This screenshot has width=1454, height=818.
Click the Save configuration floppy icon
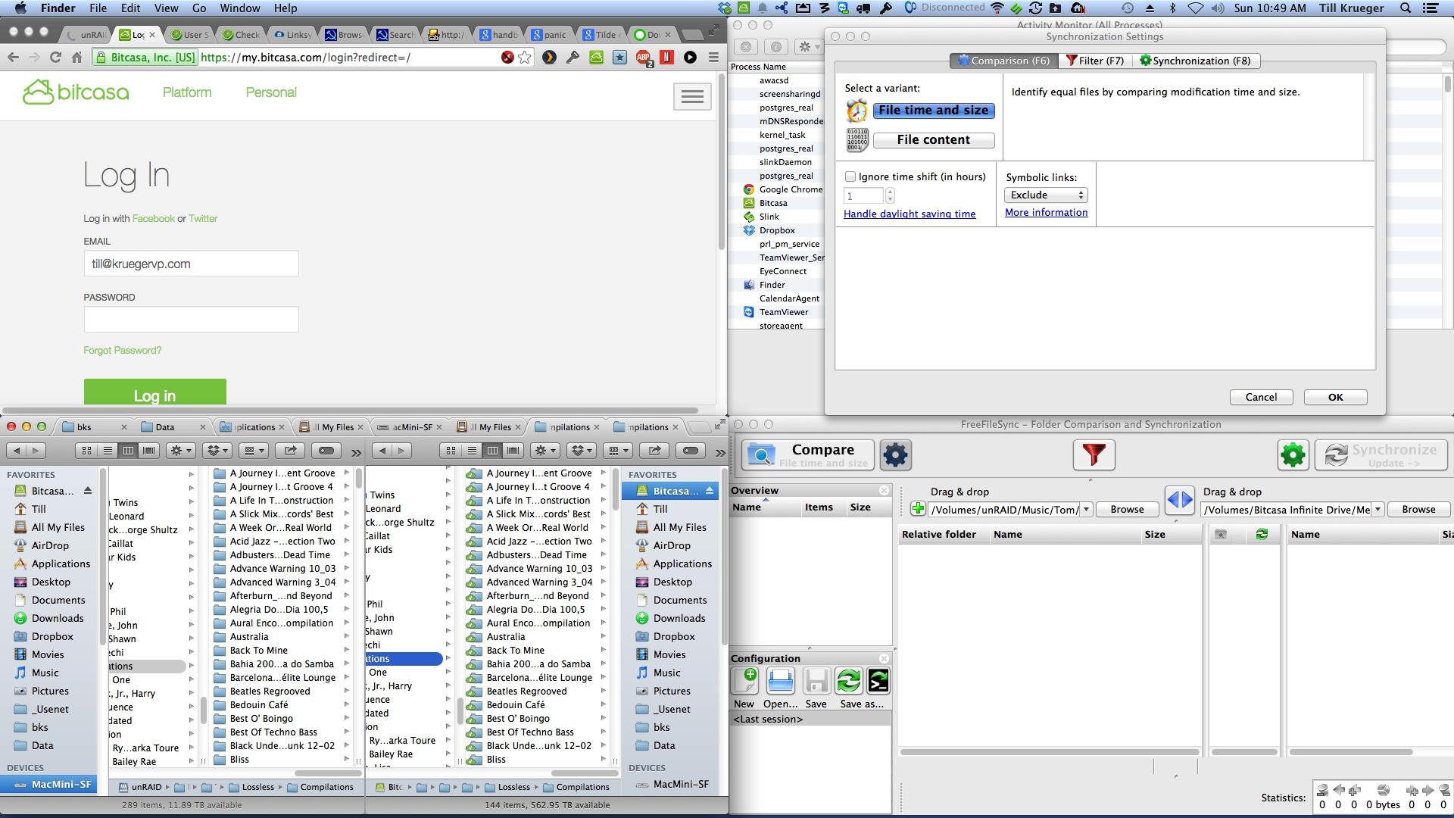[816, 682]
